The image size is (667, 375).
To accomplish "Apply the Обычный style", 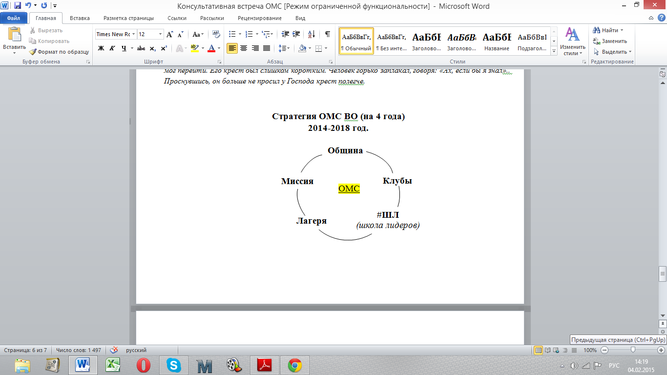I will (x=356, y=41).
